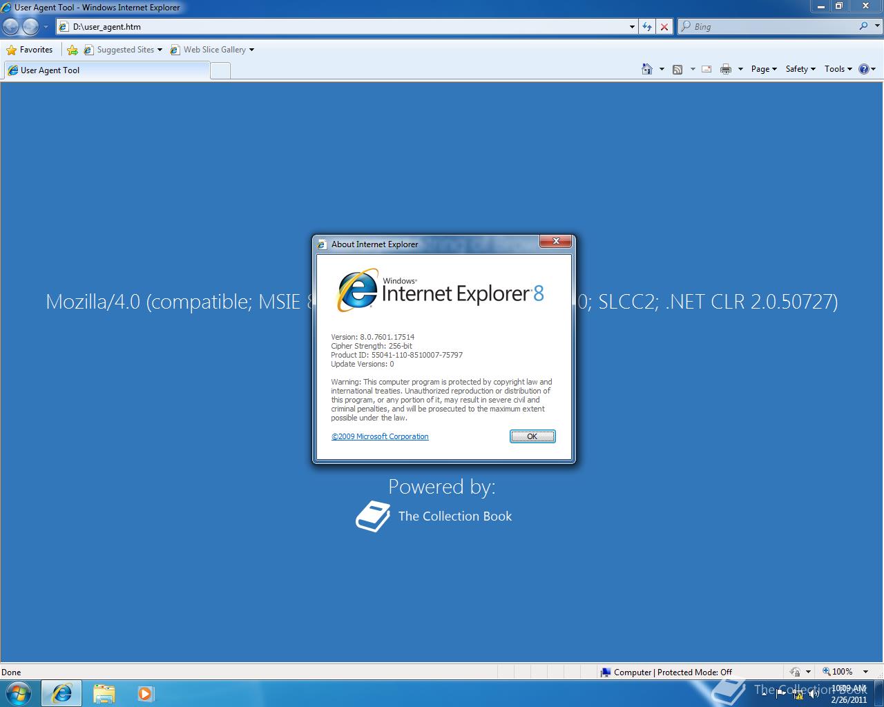Open the Safety menu
The width and height of the screenshot is (884, 707).
(800, 69)
